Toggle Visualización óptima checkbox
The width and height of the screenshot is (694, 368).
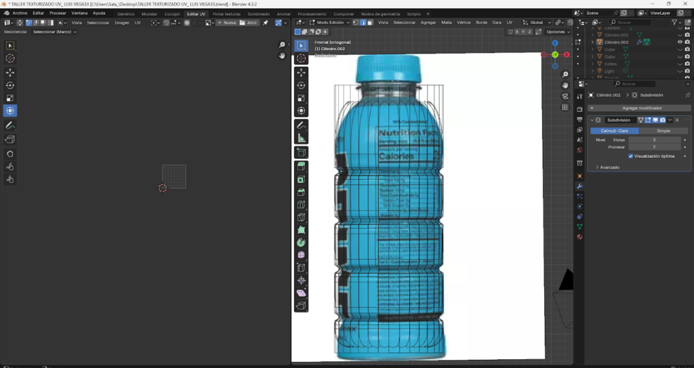point(631,157)
